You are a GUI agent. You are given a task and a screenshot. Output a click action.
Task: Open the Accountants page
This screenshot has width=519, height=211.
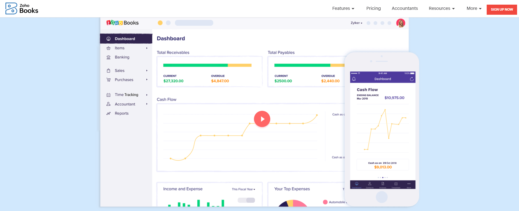[405, 8]
